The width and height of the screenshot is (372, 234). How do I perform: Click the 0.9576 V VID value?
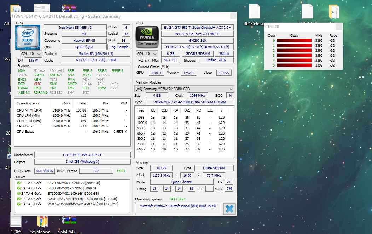coord(120,132)
